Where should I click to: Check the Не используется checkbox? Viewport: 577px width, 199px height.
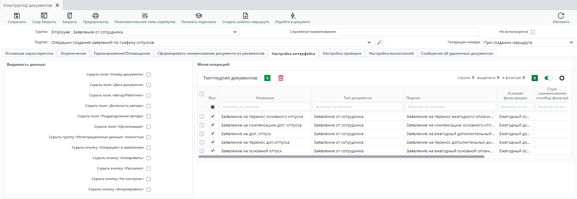(x=533, y=32)
